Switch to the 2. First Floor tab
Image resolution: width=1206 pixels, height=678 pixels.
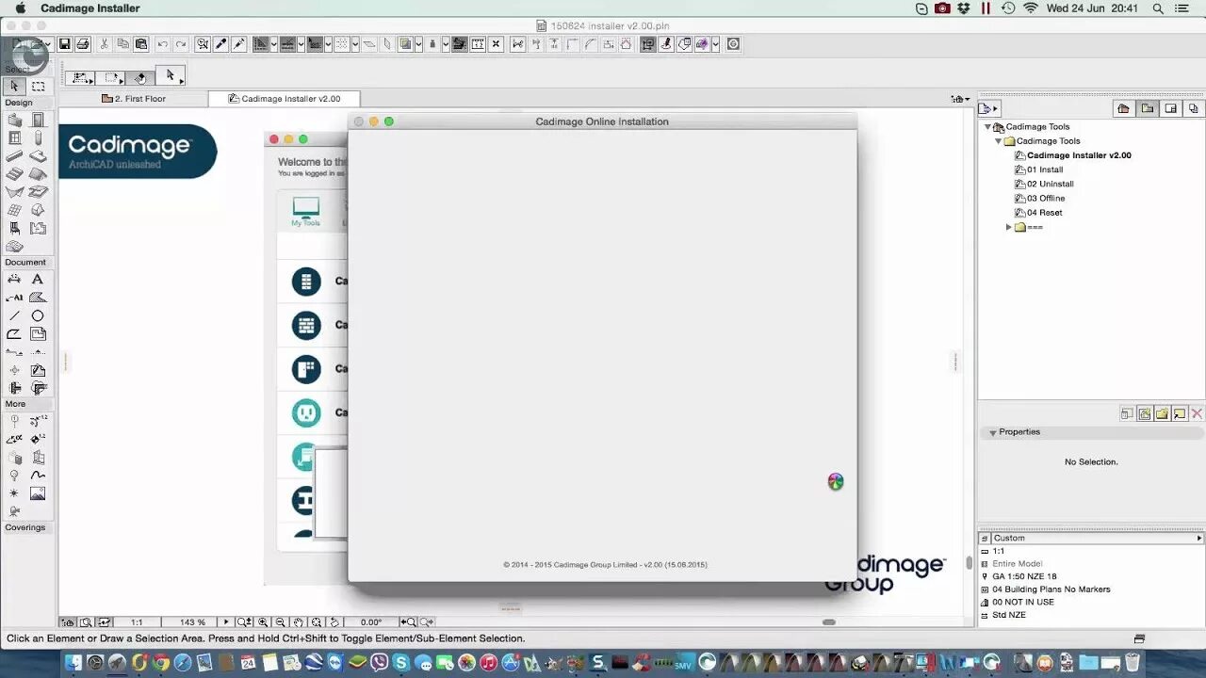pos(133,98)
